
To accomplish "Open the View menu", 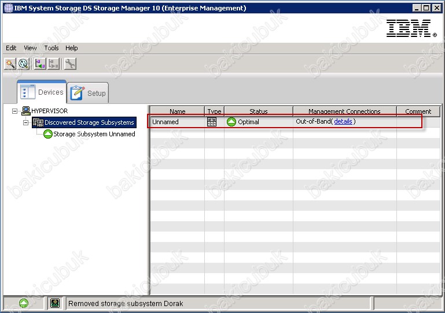I will click(30, 48).
